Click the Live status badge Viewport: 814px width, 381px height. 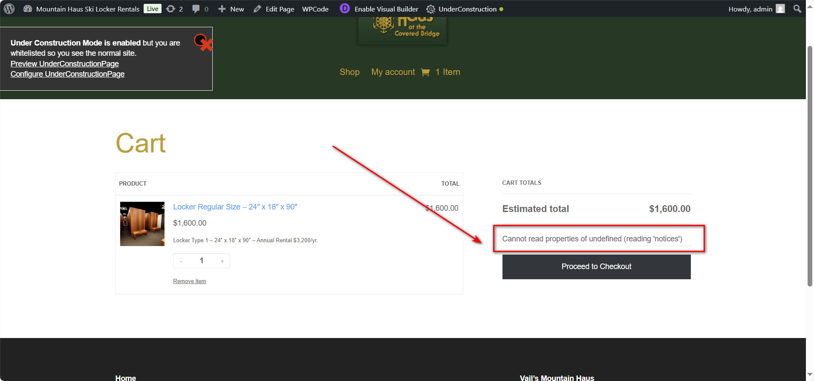pos(153,9)
